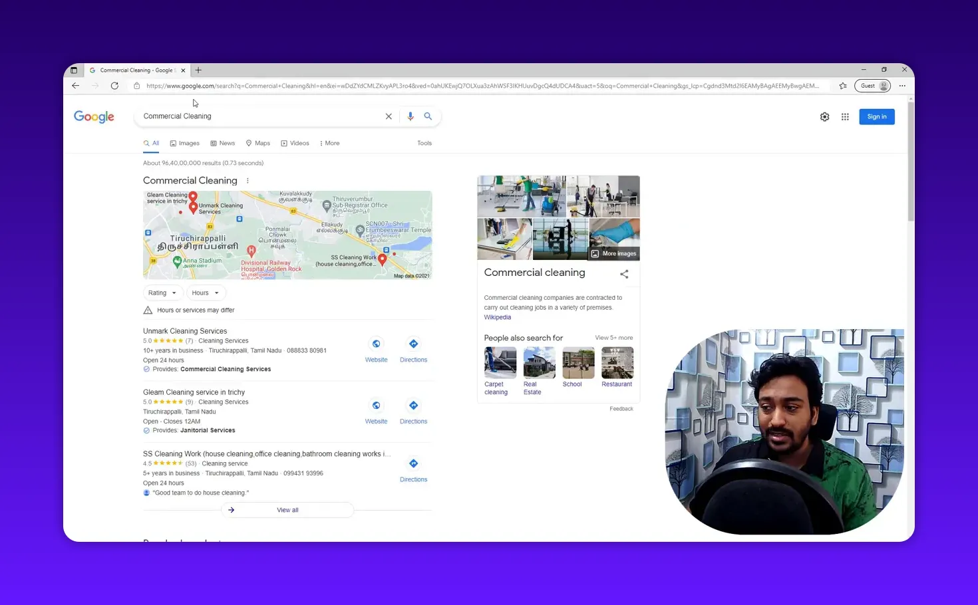The width and height of the screenshot is (978, 605).
Task: Open the Google apps grid icon
Action: tap(845, 116)
